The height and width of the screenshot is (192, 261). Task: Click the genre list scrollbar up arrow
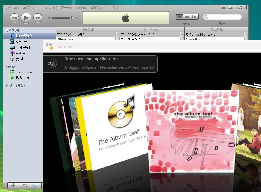point(118,34)
